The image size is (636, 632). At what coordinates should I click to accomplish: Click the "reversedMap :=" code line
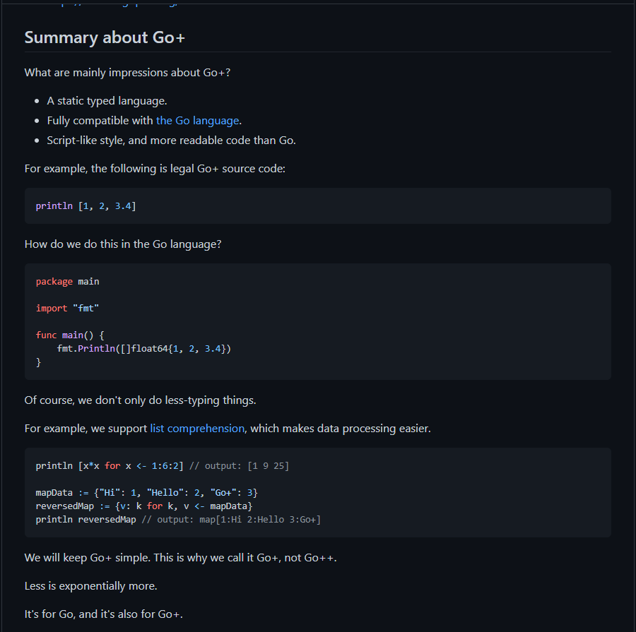(x=144, y=506)
